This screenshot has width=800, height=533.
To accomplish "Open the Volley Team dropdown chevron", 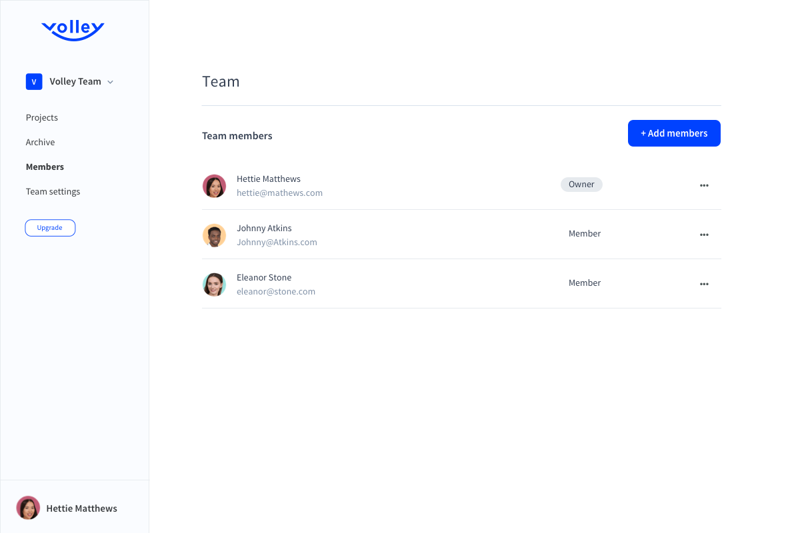I will coord(111,82).
